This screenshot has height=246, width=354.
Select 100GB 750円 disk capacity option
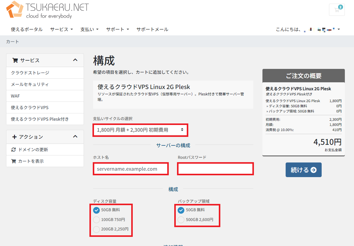coord(96,219)
